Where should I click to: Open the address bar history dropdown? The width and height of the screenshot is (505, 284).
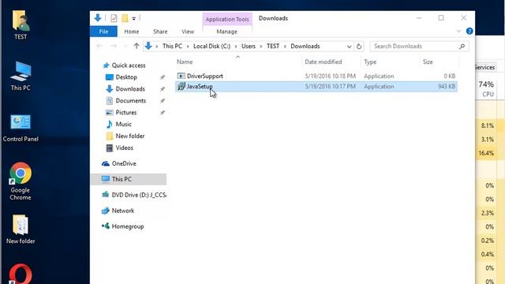pos(349,47)
